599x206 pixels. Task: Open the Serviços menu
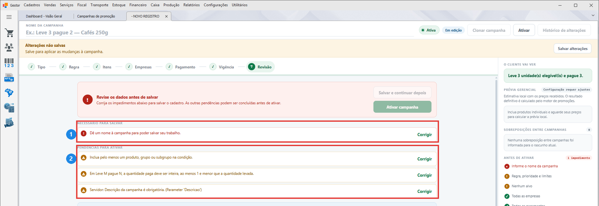click(67, 5)
